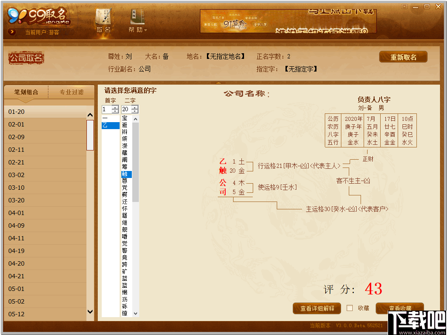Click the round arrow beside current user
This screenshot has height=335, width=447.
coord(12,32)
